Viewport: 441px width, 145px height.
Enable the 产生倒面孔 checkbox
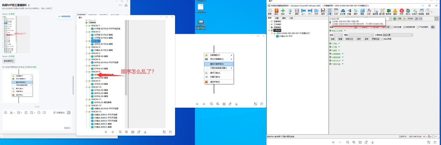click(x=418, y=27)
